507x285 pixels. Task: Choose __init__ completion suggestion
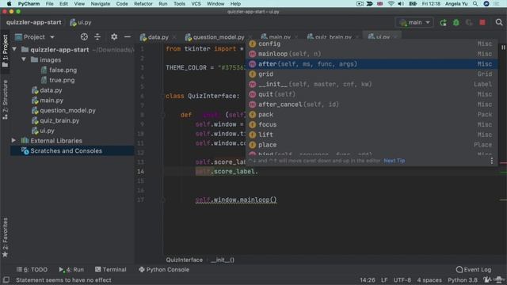click(372, 84)
